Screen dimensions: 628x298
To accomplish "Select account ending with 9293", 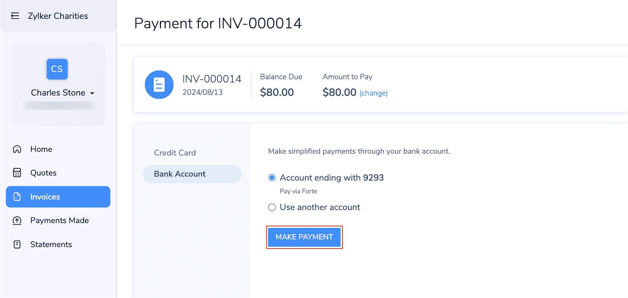I will pos(272,178).
